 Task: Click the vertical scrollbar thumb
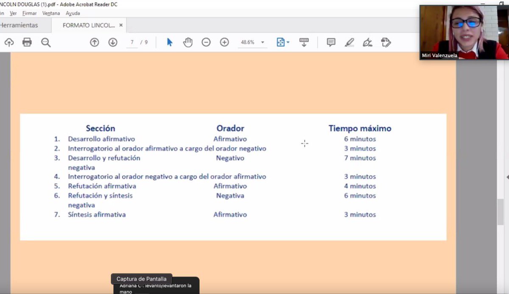[501, 212]
